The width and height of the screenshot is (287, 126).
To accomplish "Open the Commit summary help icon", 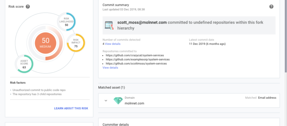I will point(271,7).
